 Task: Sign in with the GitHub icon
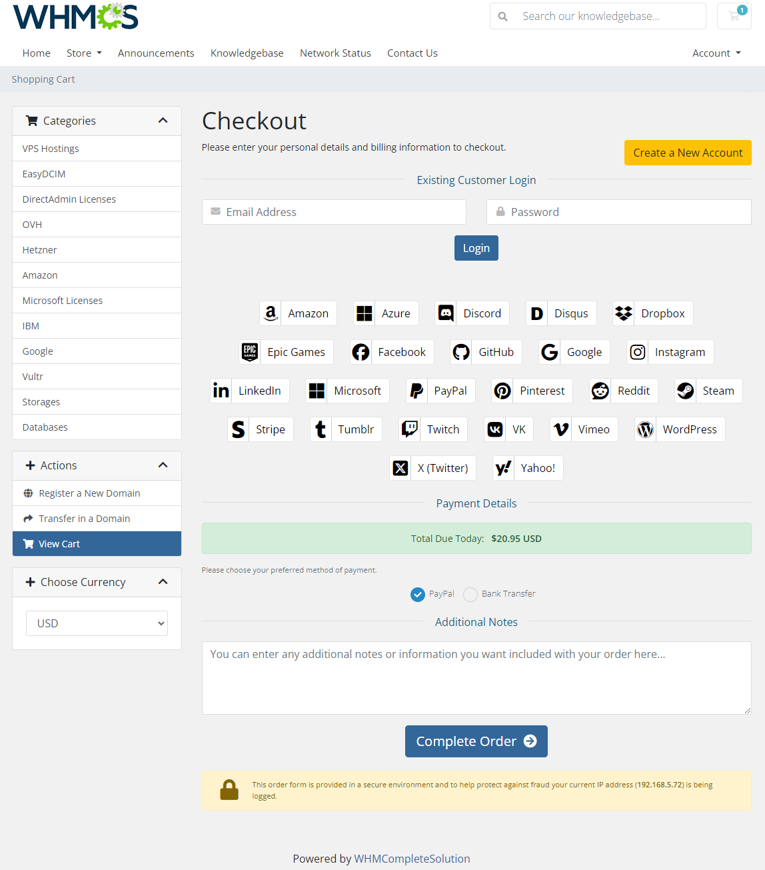click(x=460, y=352)
